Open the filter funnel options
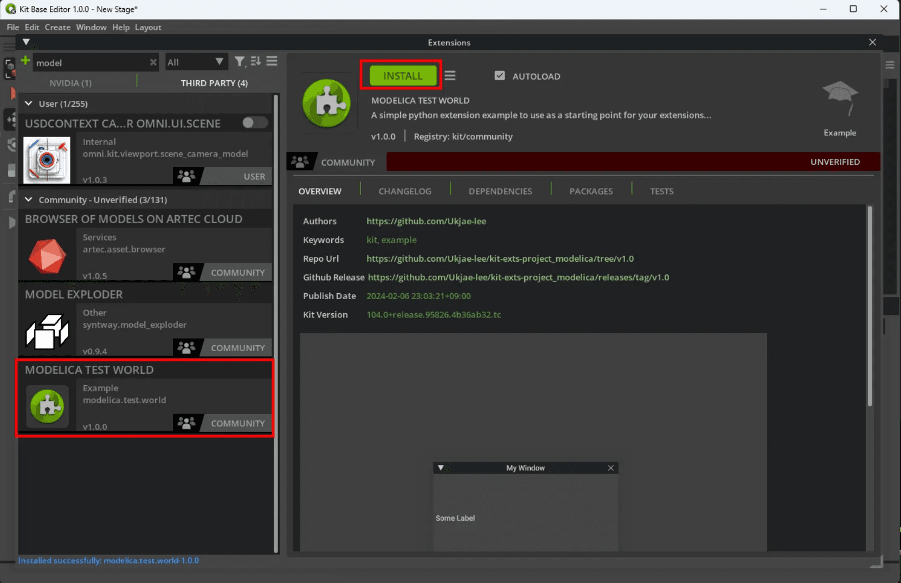The height and width of the screenshot is (583, 901). 240,62
